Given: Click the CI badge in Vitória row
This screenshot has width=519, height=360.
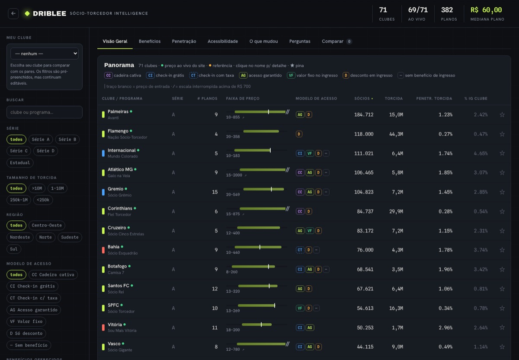Looking at the screenshot, I should tap(300, 328).
